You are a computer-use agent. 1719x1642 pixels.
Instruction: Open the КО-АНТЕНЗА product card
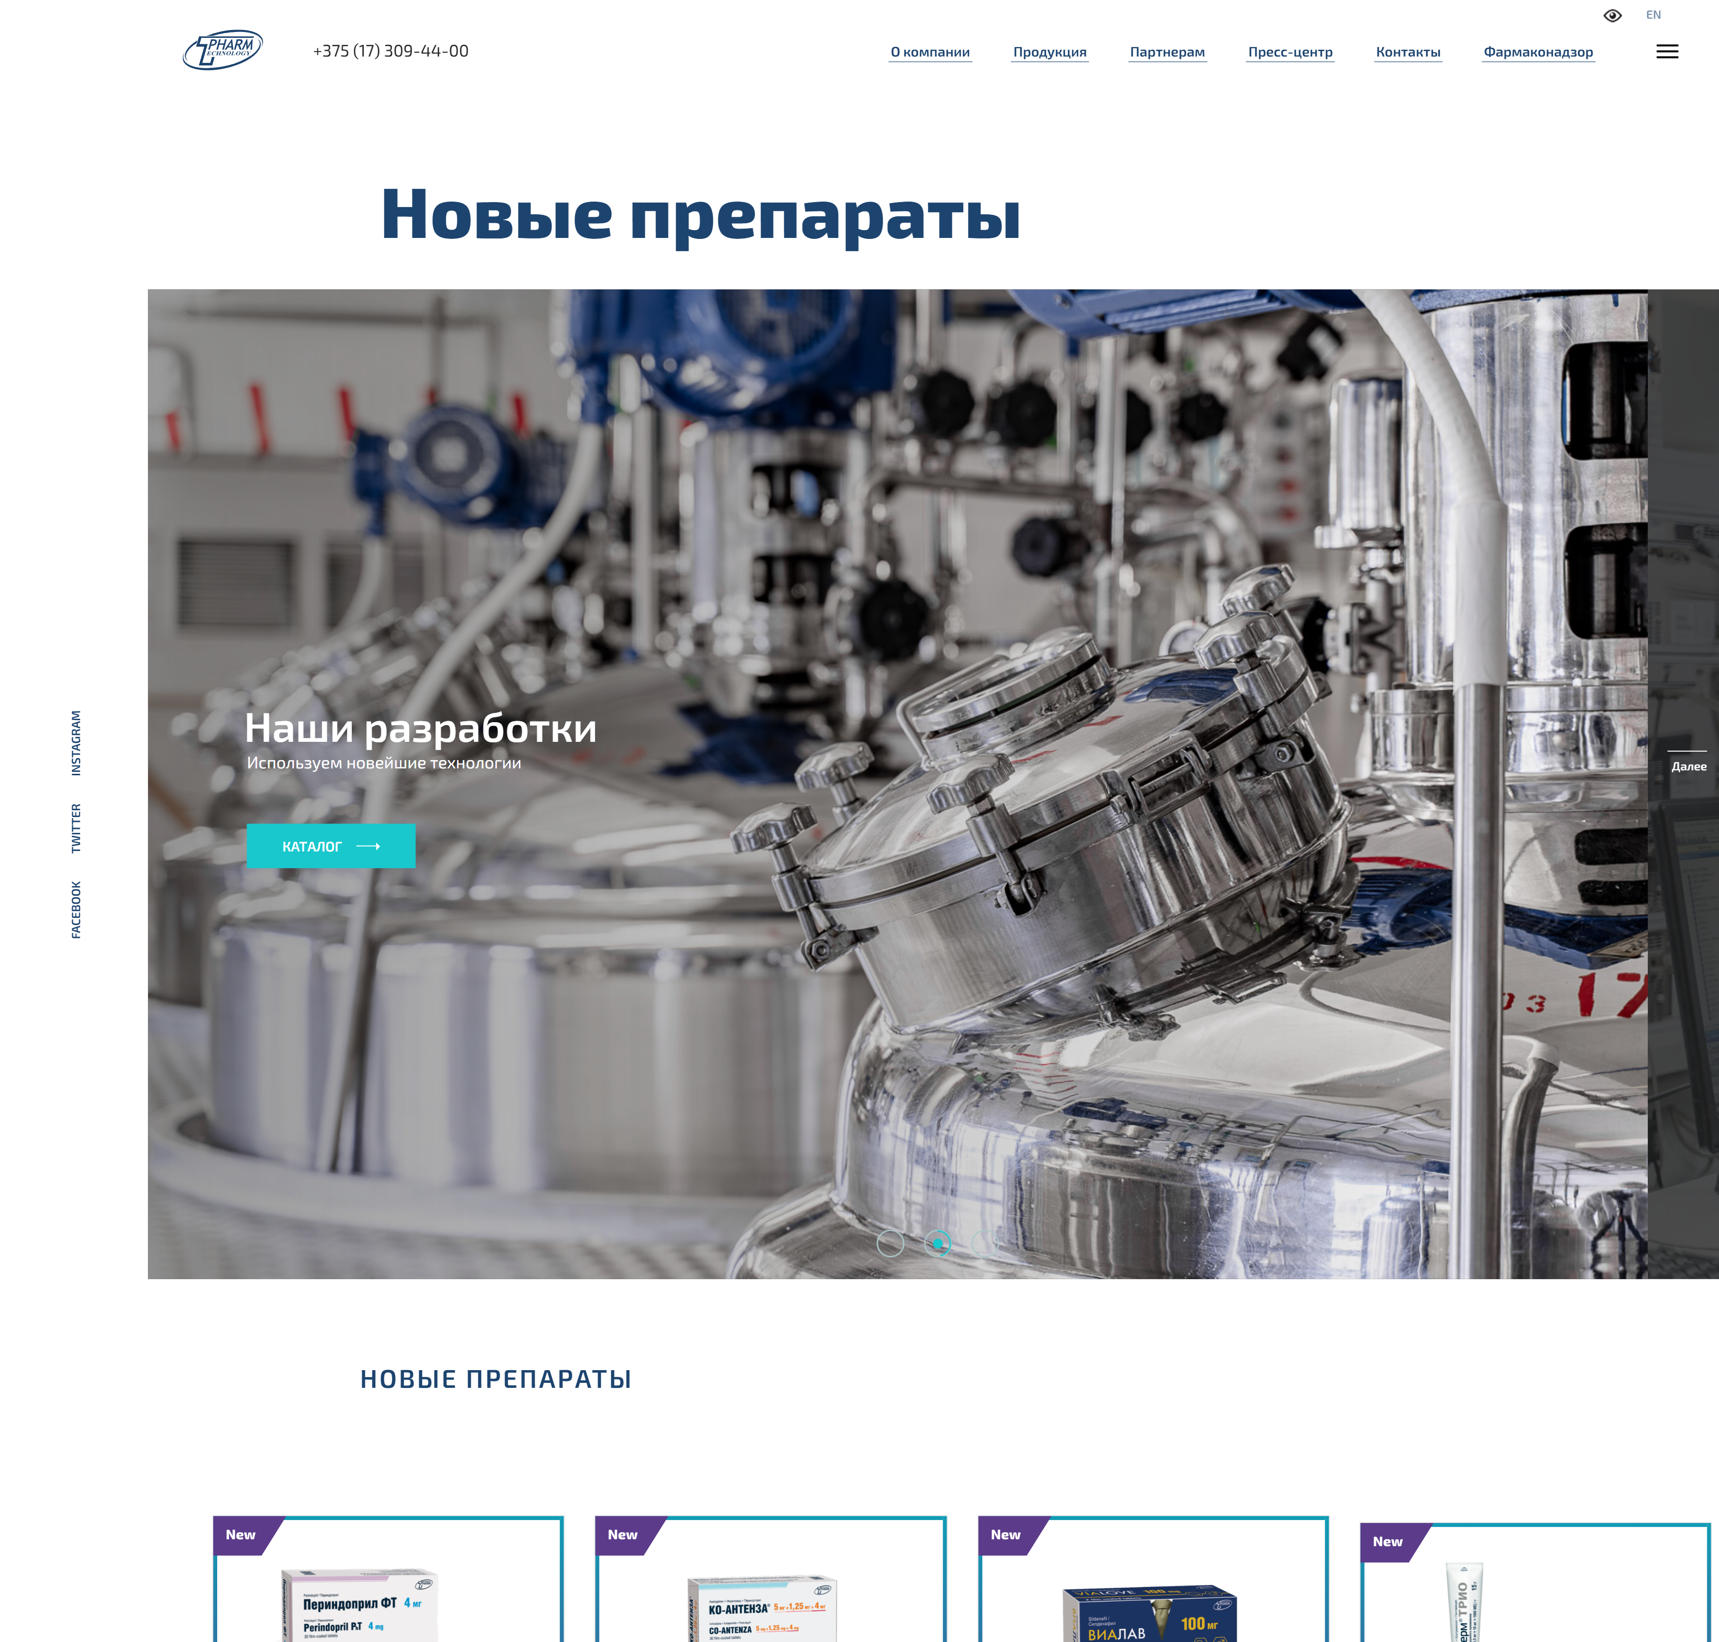coord(771,1580)
